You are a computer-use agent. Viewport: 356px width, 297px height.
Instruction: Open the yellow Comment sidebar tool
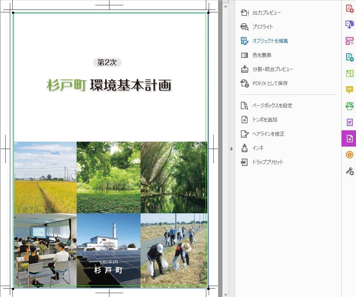pos(350,90)
